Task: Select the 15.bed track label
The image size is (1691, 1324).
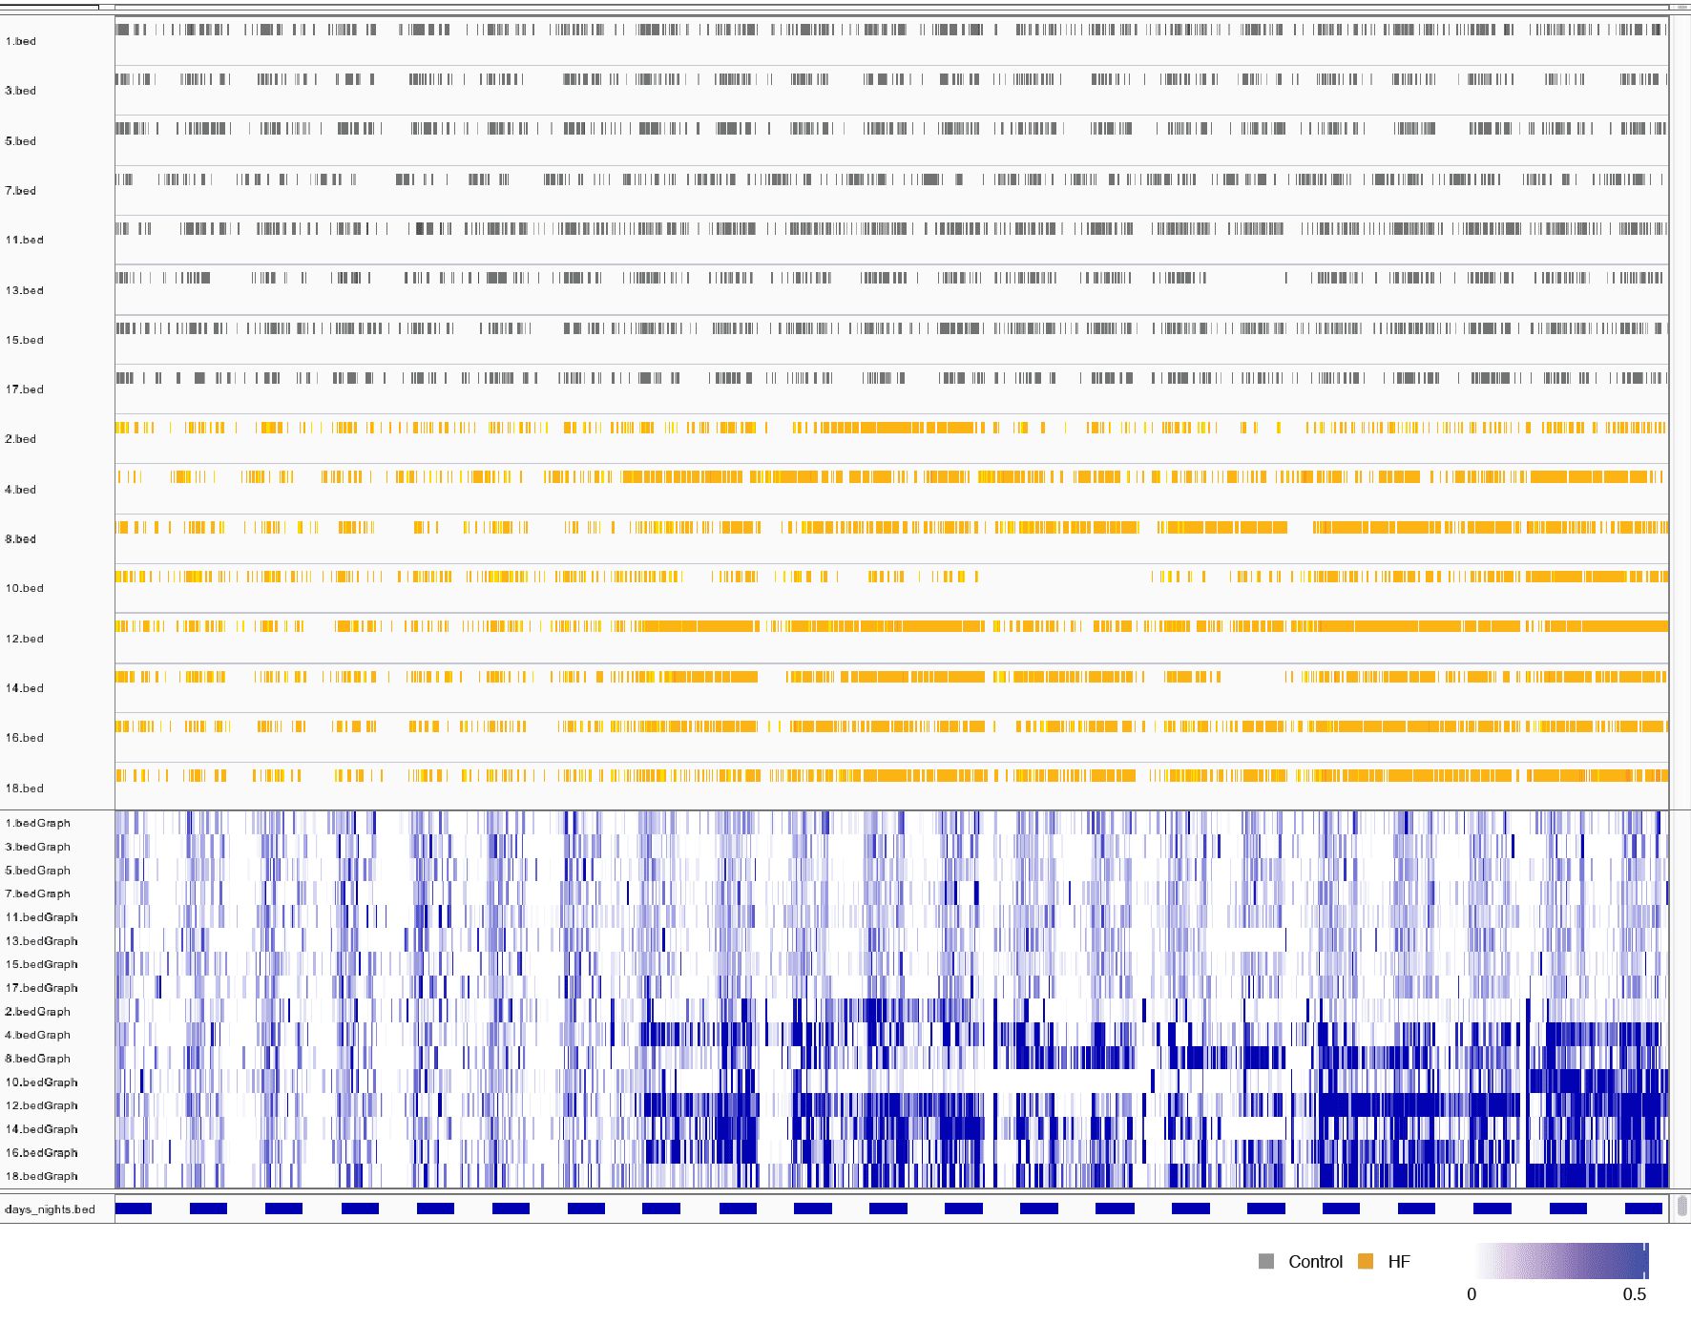Action: [25, 340]
